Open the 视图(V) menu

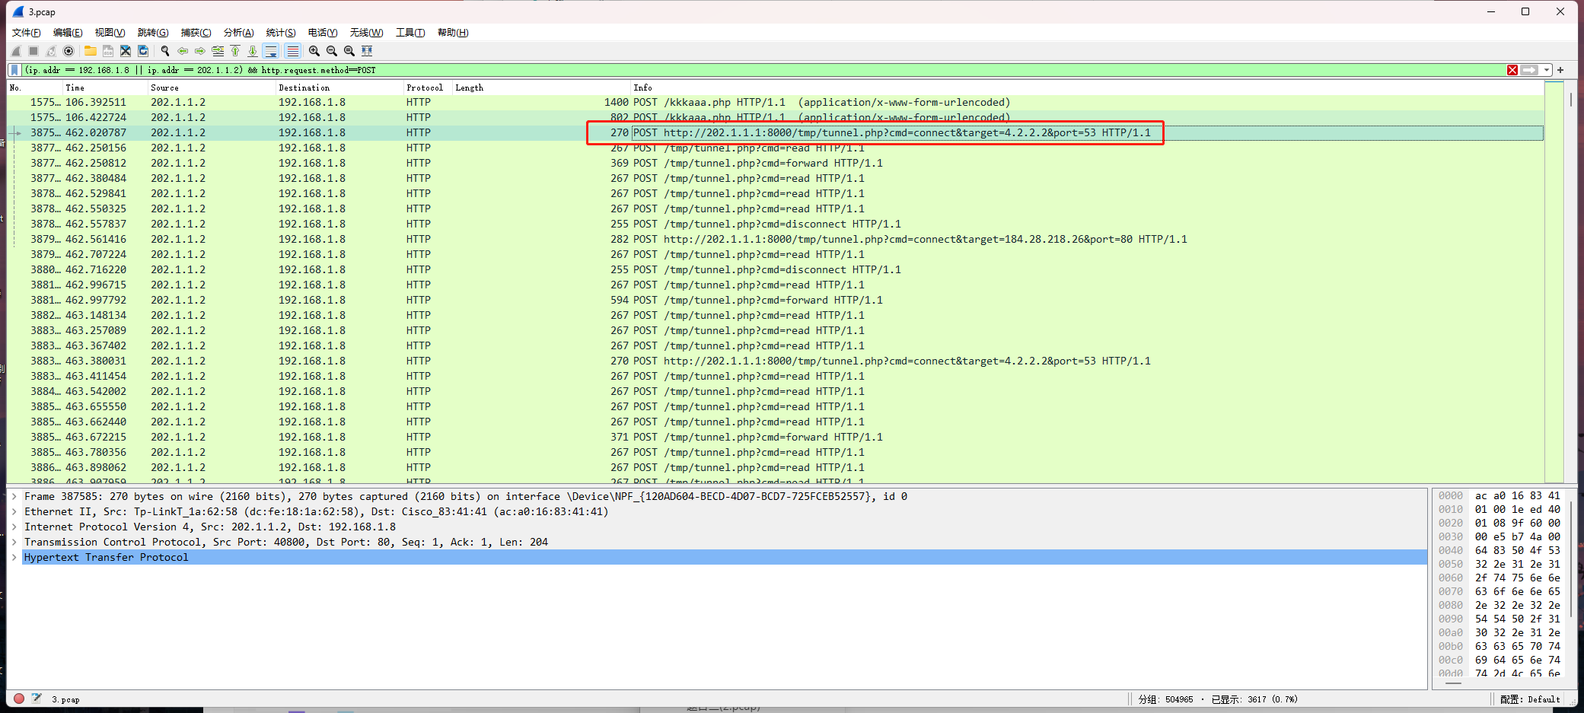click(x=110, y=33)
